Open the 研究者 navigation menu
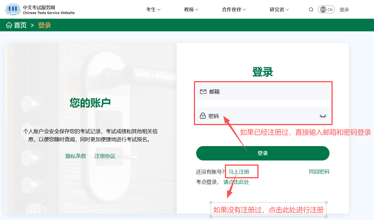This screenshot has height=220, width=374. pos(279,9)
